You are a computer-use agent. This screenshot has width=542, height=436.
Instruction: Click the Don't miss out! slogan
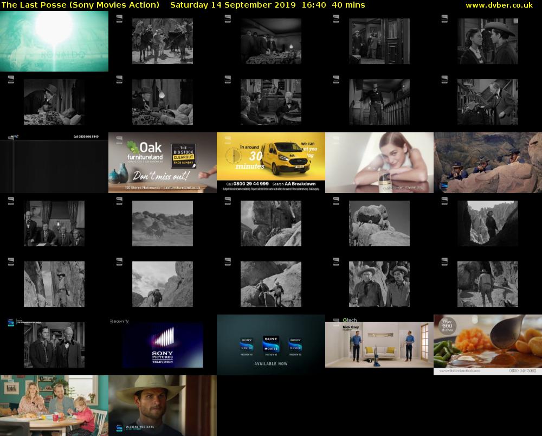pos(161,176)
